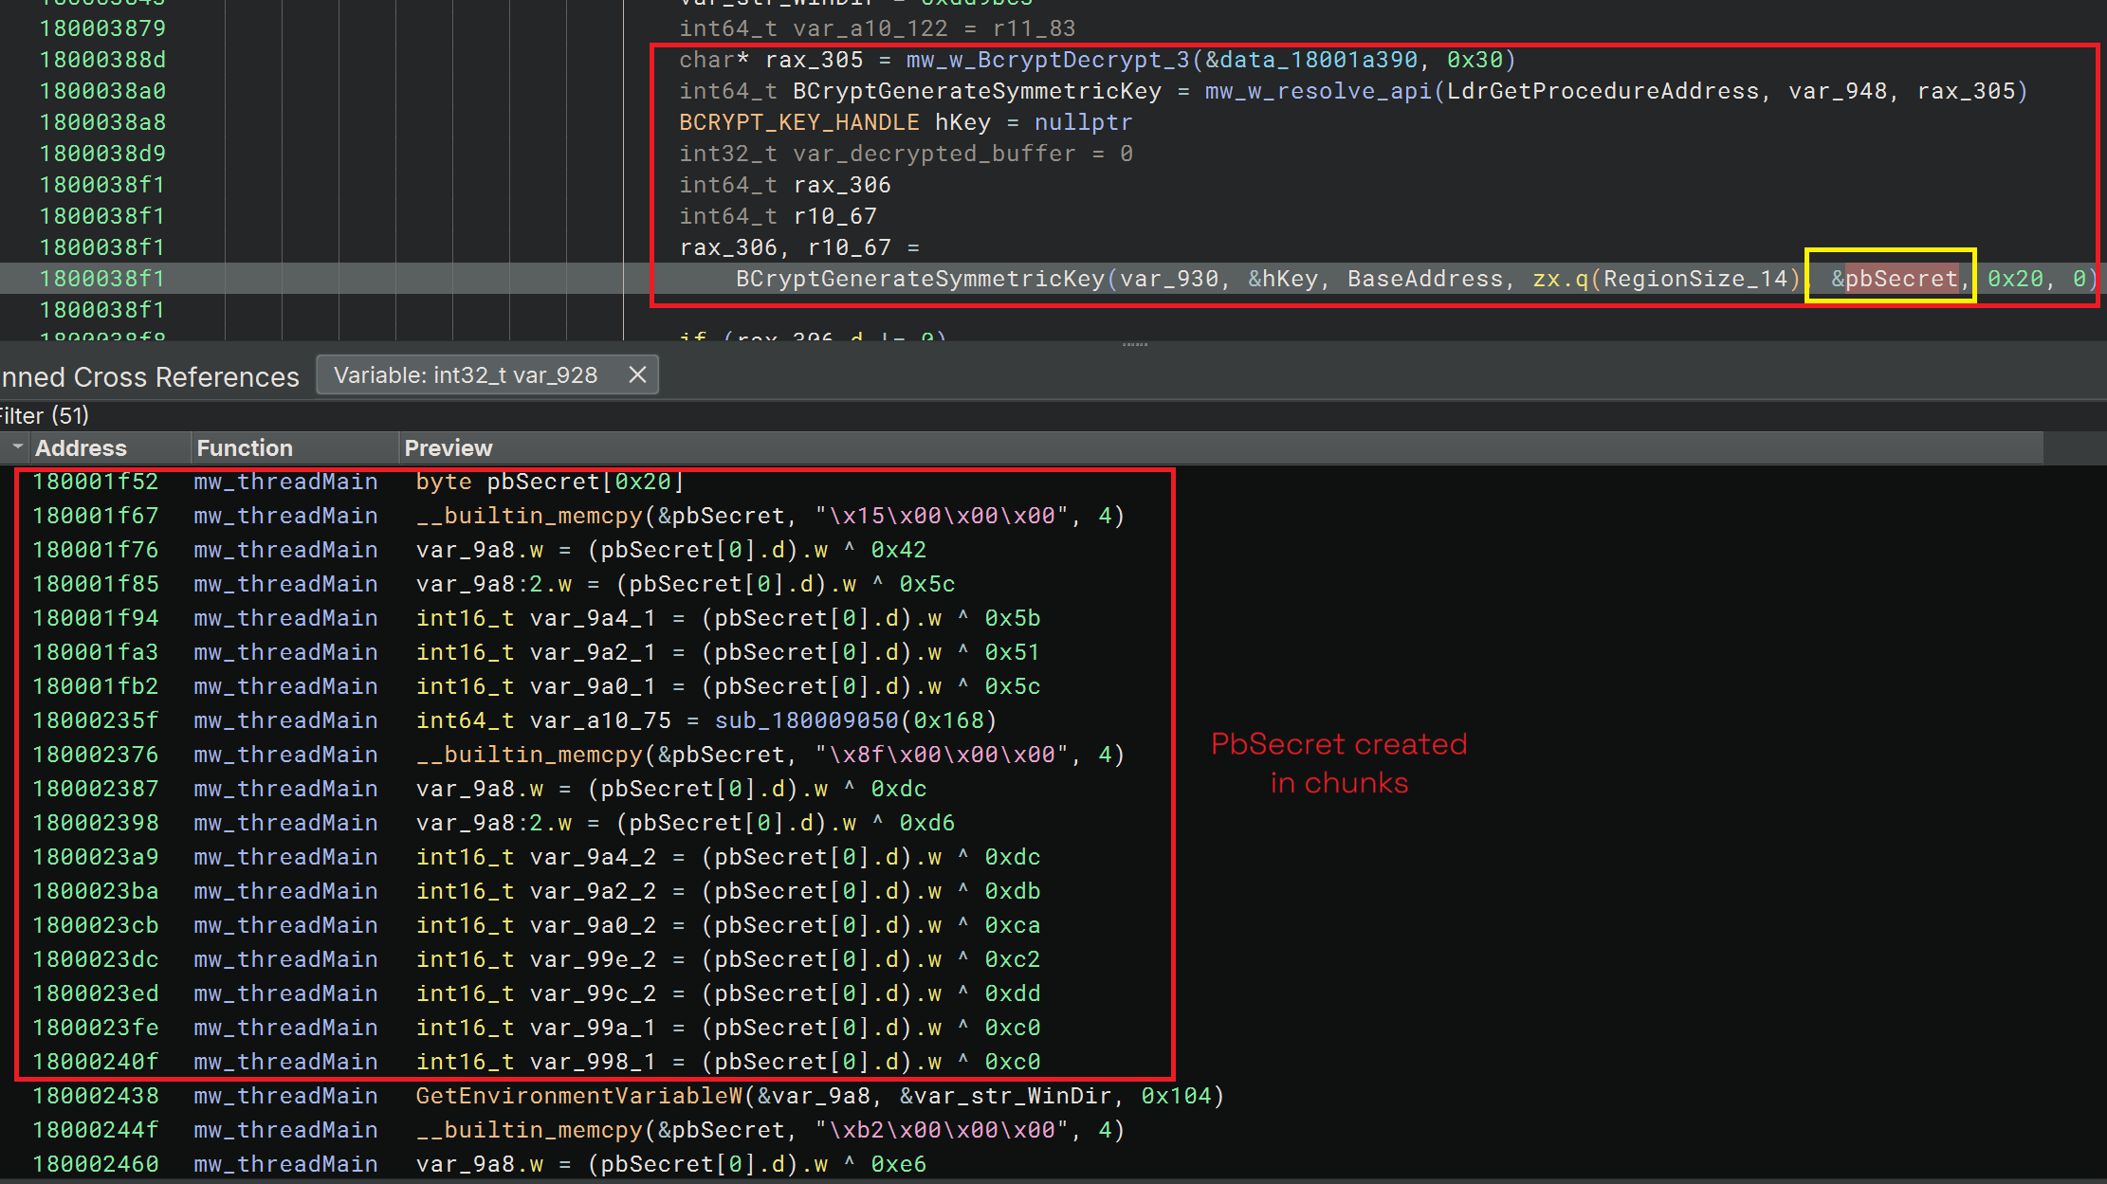Close the var_928 cross references tab
The height and width of the screenshot is (1184, 2107).
coord(637,375)
